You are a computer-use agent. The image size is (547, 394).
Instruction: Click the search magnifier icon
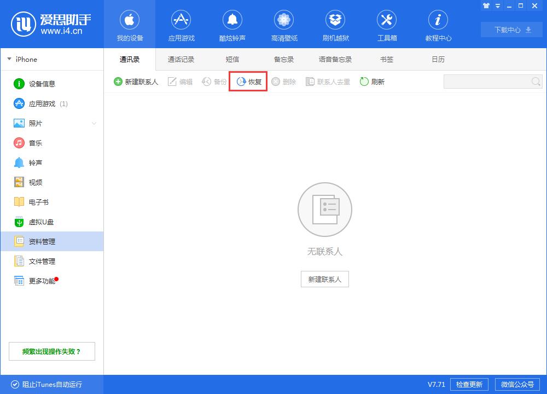click(x=536, y=82)
